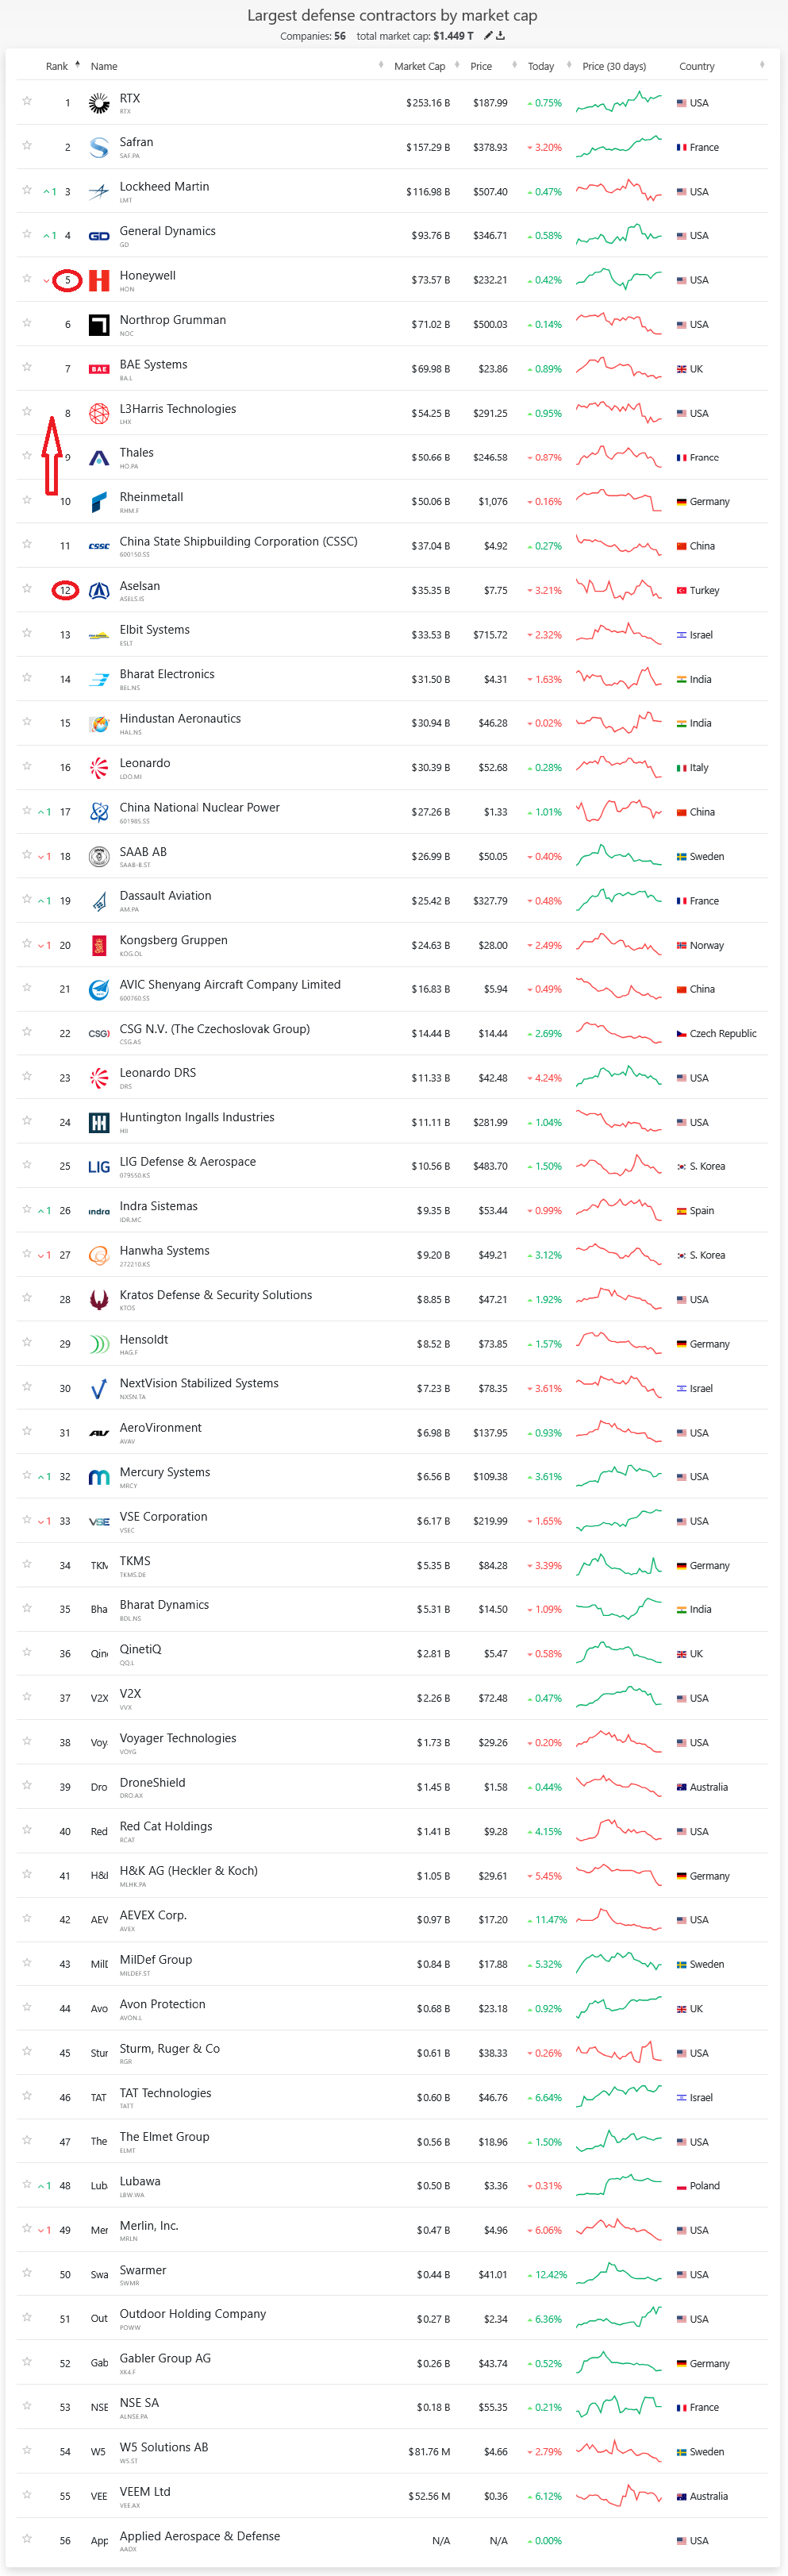Click the 11.47% today change for AEVEX Corp.

coord(550,1920)
